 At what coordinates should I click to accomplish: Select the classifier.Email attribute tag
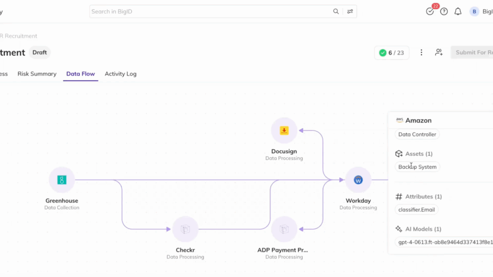(x=417, y=210)
